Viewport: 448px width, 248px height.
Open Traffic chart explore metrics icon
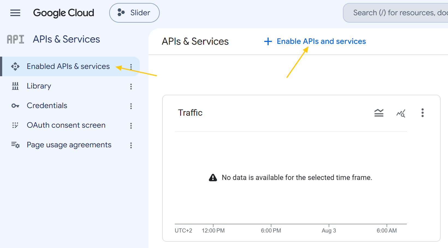pos(401,113)
